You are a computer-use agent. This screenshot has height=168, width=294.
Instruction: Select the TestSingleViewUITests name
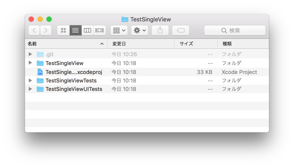(x=74, y=89)
